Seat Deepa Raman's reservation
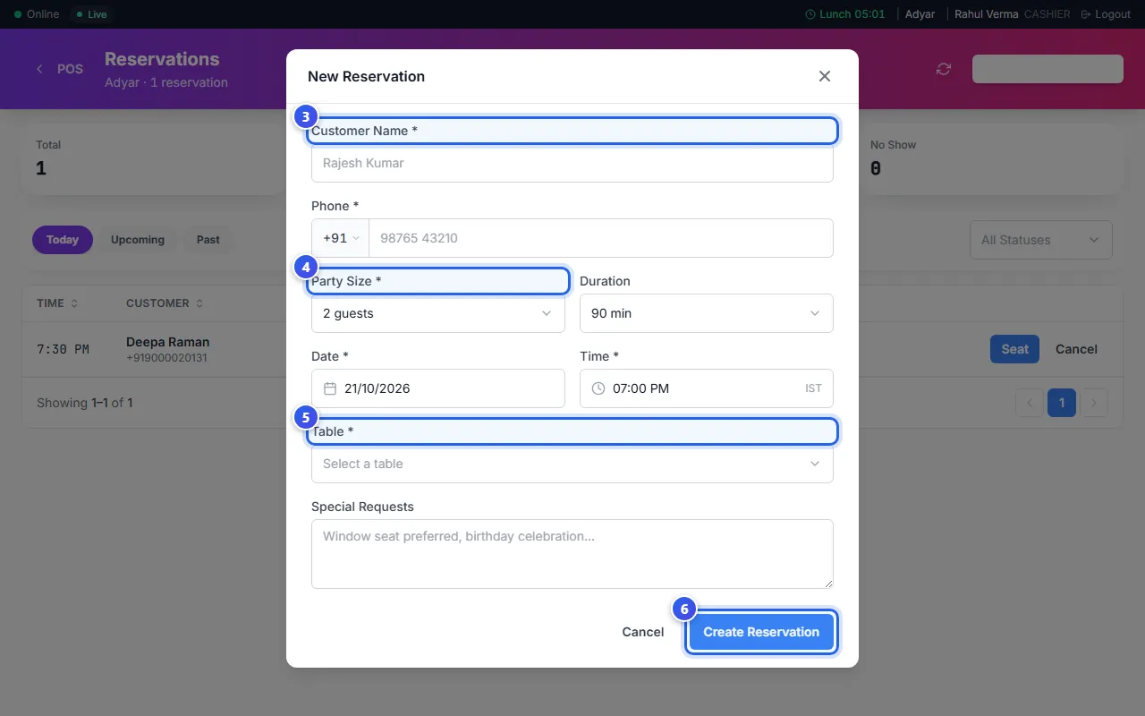 tap(1014, 349)
